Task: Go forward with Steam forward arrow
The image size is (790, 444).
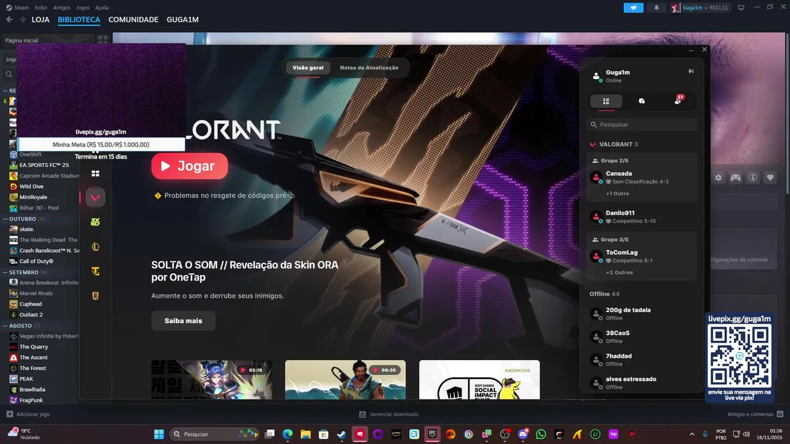Action: tap(22, 20)
